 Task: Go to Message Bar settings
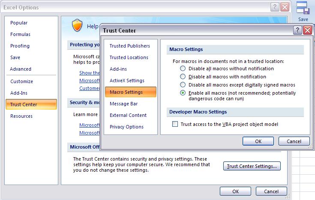click(x=123, y=104)
